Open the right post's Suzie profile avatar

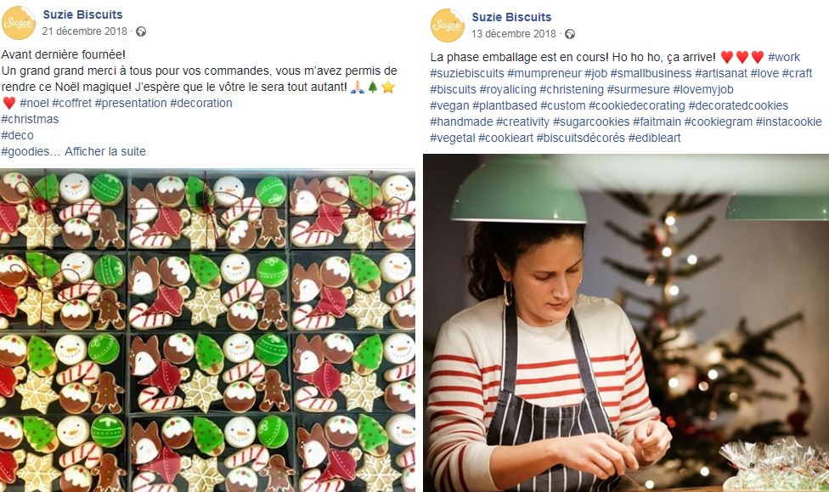point(448,25)
